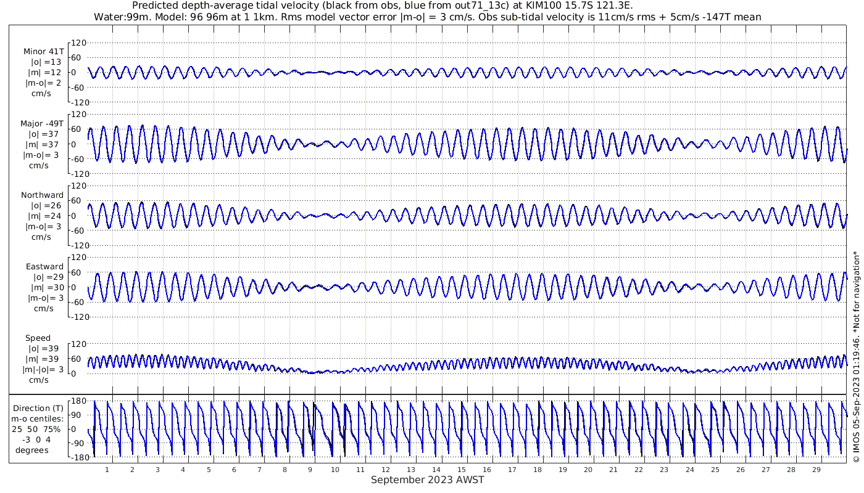Click '|m| =12' beside the Minor plot

pyautogui.click(x=46, y=72)
